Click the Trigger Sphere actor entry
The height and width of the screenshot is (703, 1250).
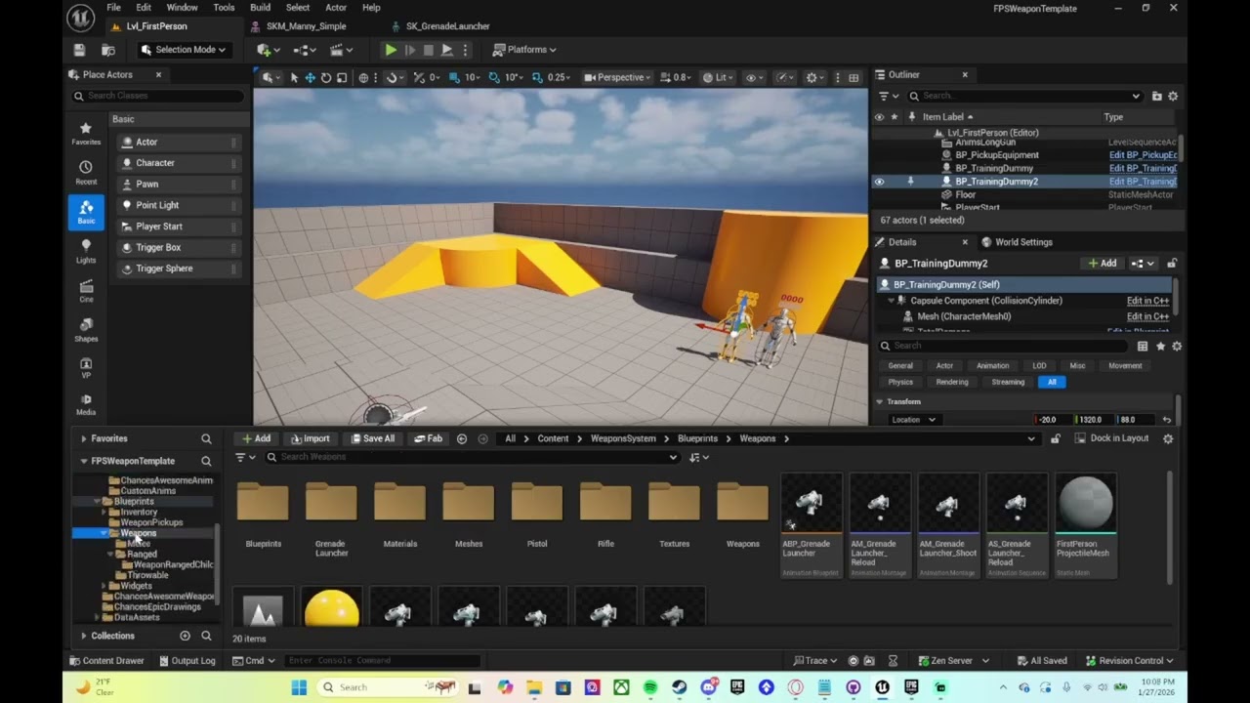click(x=179, y=269)
